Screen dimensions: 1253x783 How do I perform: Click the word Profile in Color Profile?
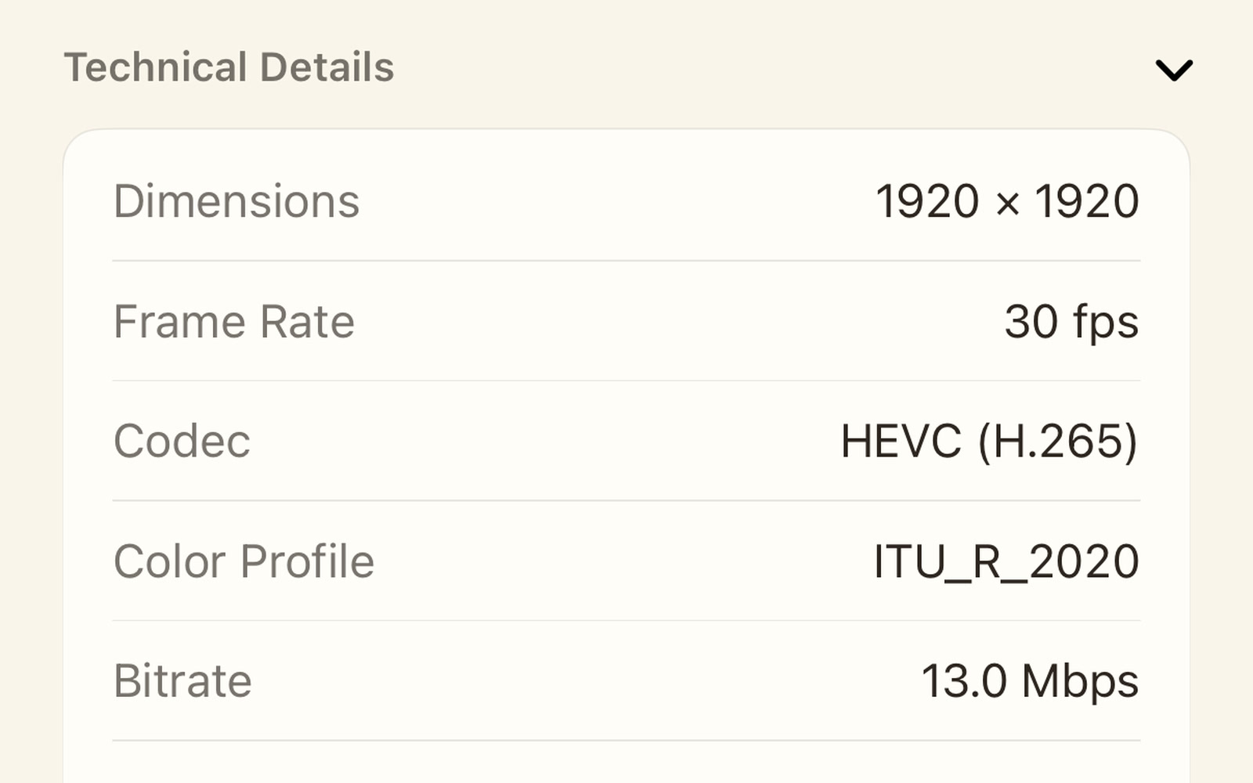coord(308,561)
